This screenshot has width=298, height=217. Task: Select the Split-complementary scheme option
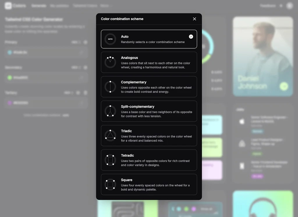pyautogui.click(x=149, y=111)
